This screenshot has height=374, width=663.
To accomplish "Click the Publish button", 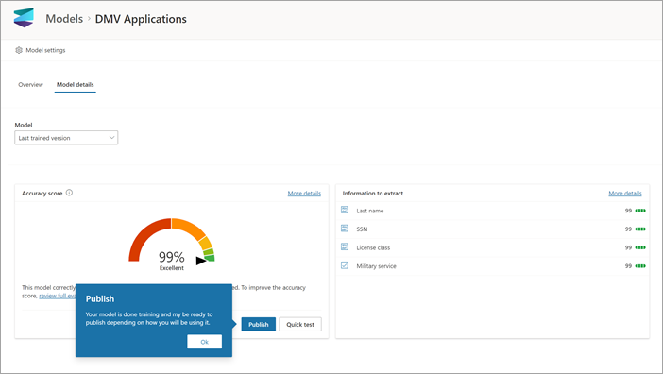I will click(259, 324).
